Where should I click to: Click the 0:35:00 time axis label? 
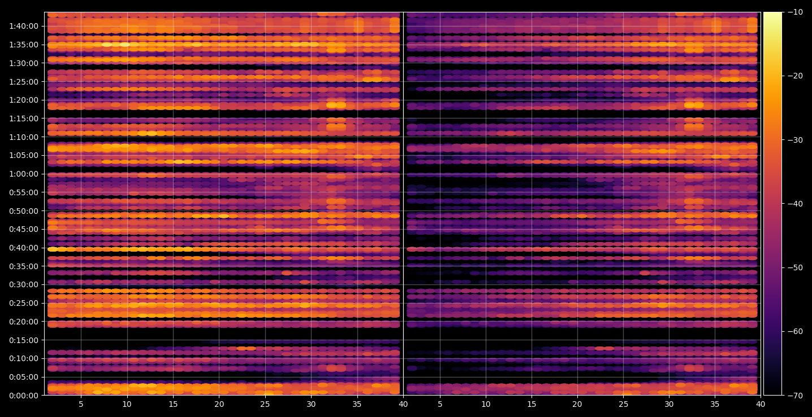point(24,266)
